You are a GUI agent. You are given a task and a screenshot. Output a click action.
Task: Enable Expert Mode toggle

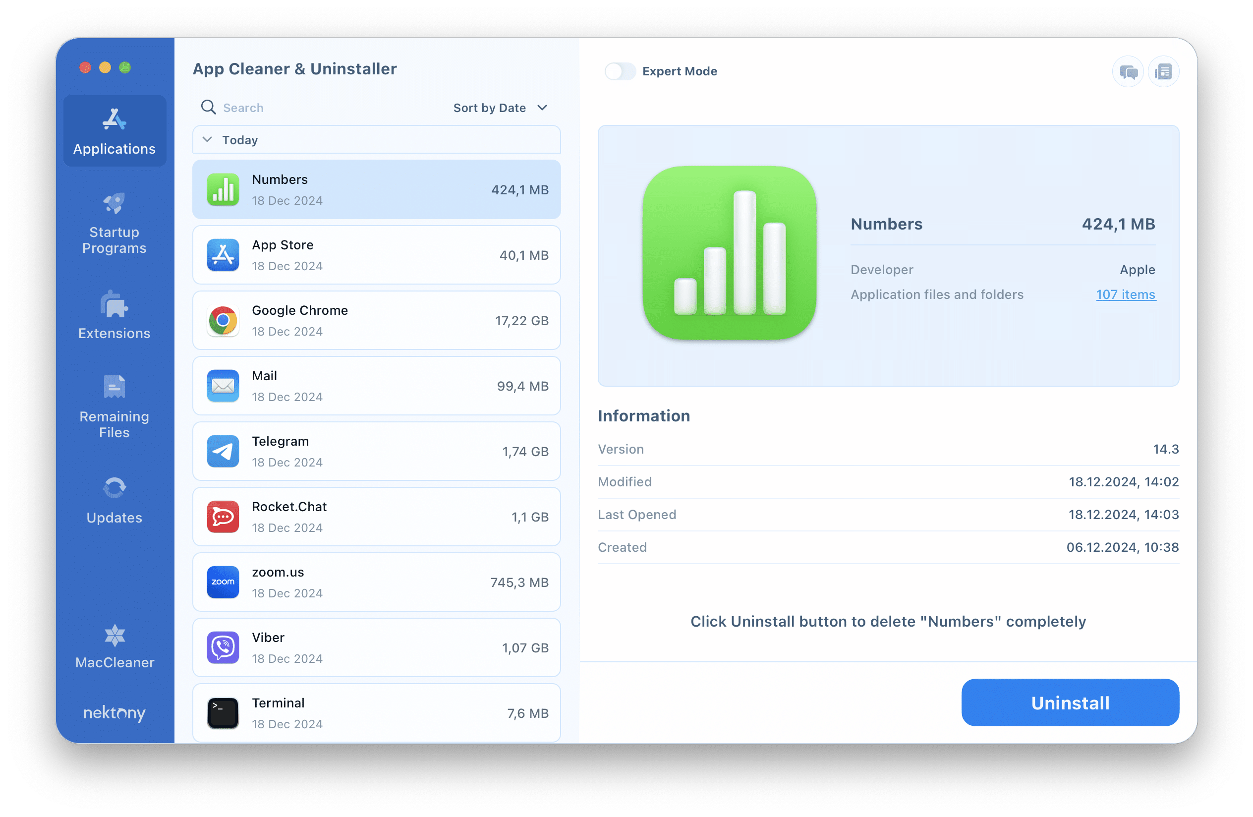[620, 69]
